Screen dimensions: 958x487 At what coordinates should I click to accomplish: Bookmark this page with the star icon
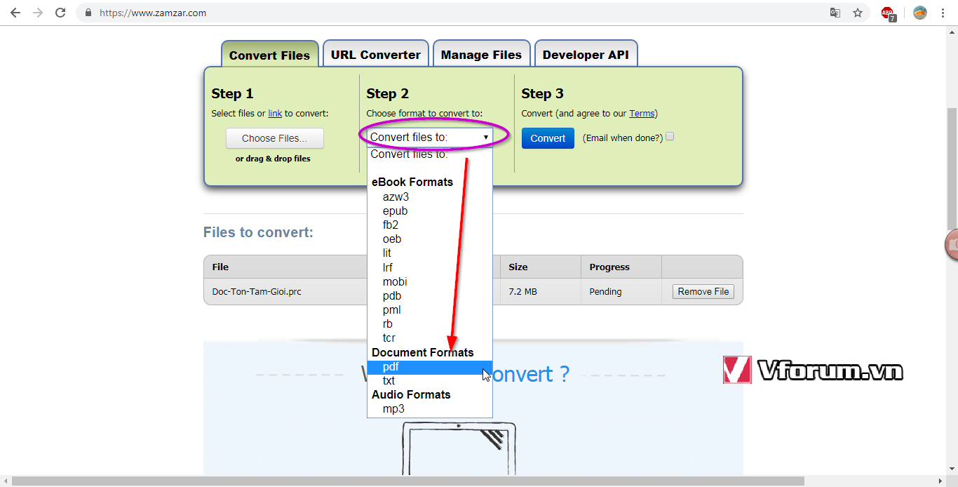pos(858,13)
